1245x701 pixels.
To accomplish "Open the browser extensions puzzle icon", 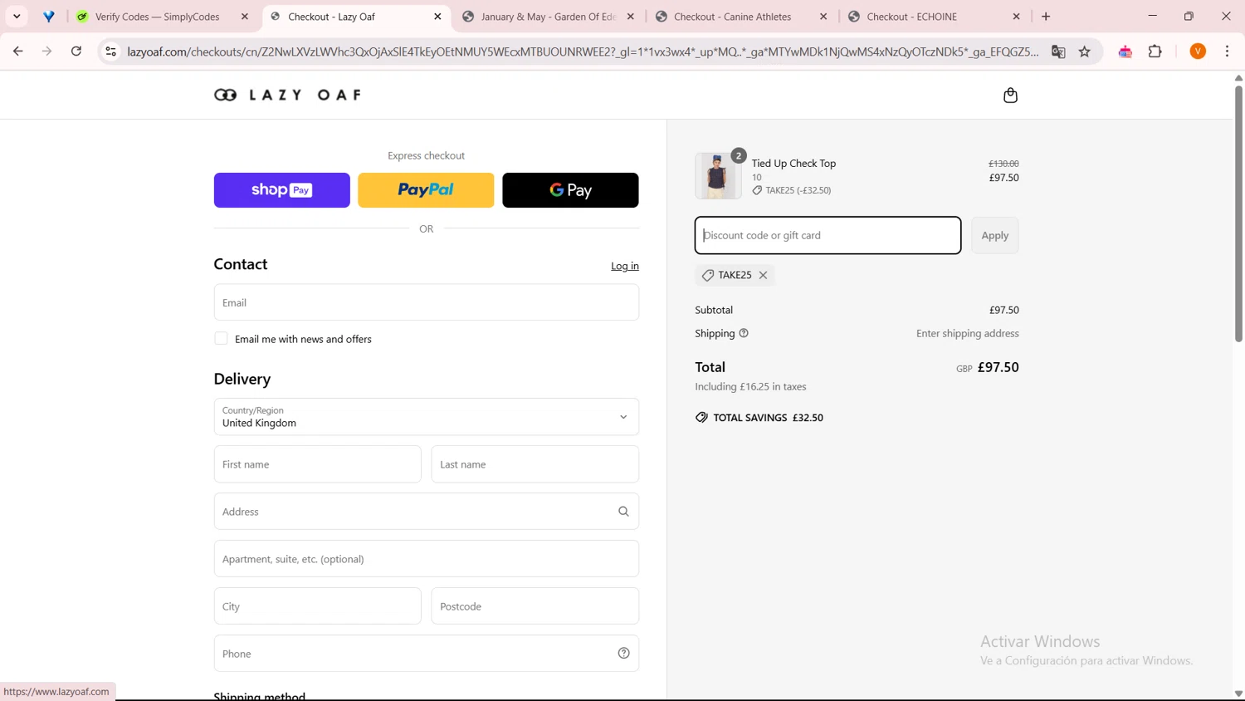I will click(1155, 51).
